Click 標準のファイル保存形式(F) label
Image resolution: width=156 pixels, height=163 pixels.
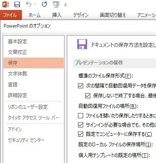click(106, 76)
